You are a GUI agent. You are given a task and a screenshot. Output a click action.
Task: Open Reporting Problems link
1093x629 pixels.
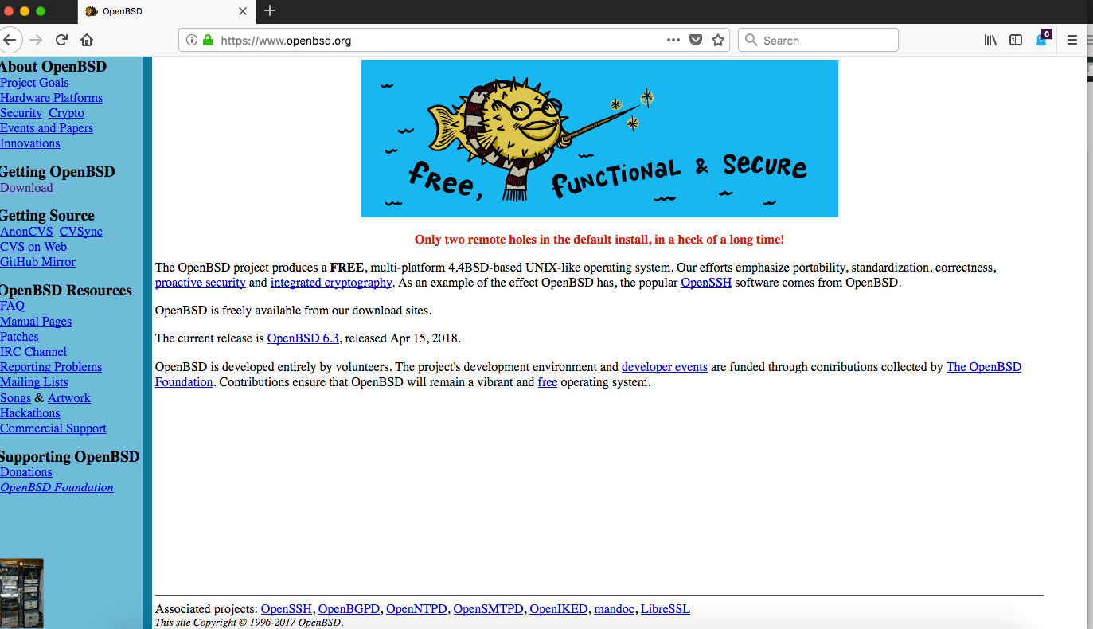(51, 367)
